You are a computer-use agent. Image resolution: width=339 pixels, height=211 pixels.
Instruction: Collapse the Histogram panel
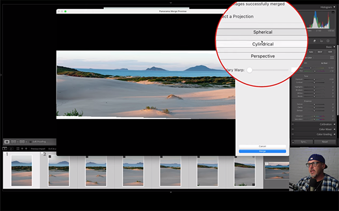click(334, 7)
